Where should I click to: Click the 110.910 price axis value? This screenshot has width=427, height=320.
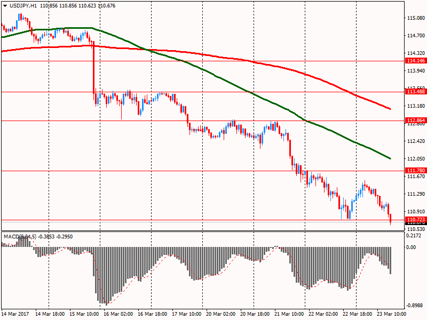coord(416,211)
